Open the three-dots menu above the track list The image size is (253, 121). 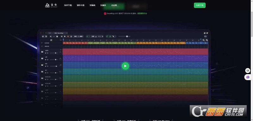pos(61,40)
